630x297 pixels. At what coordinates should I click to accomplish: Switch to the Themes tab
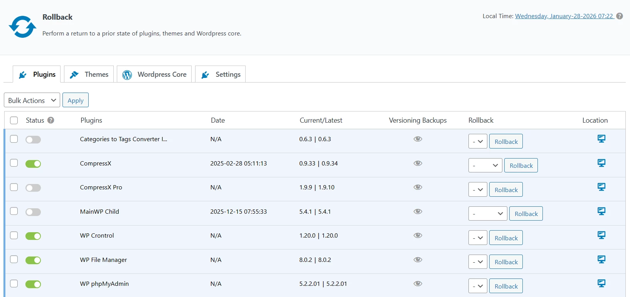(x=89, y=74)
